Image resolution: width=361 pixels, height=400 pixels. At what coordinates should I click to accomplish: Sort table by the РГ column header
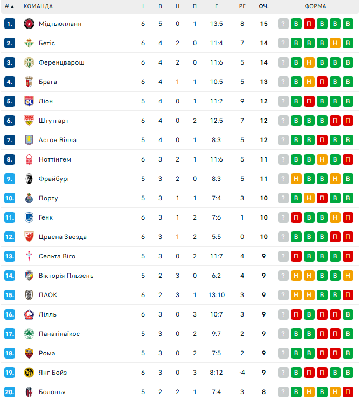click(x=242, y=6)
